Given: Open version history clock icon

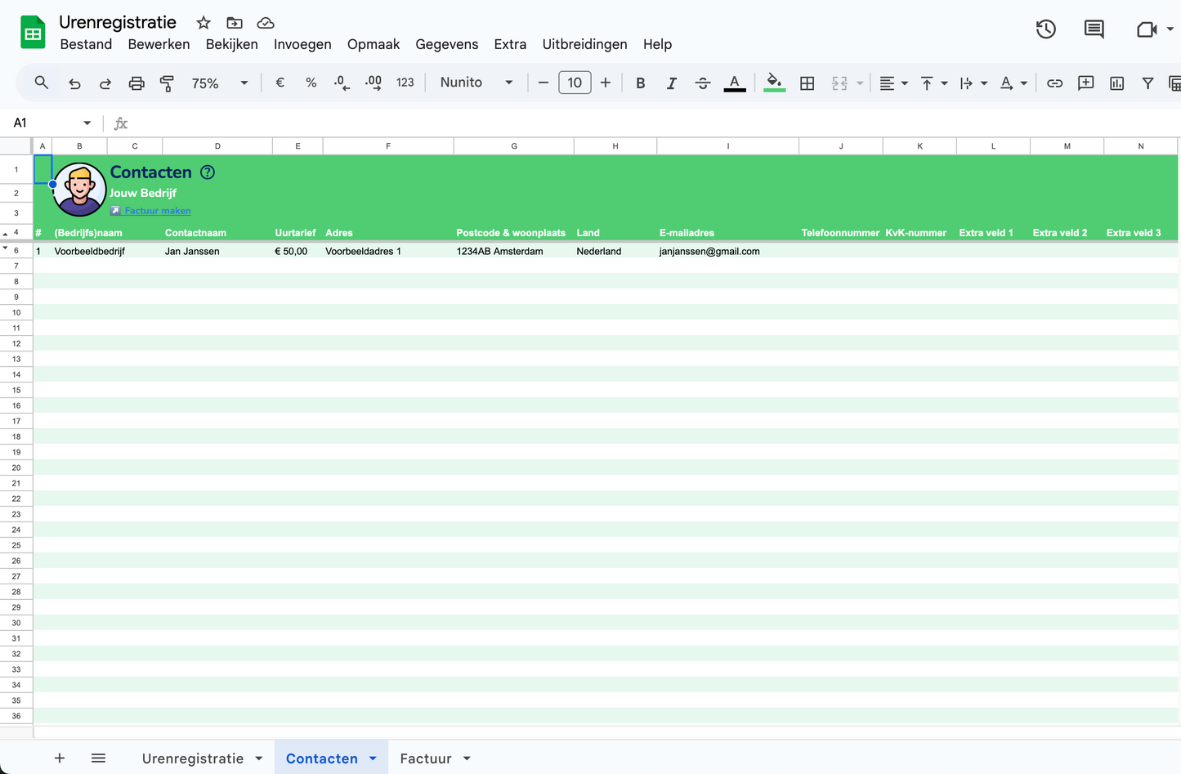Looking at the screenshot, I should coord(1045,29).
